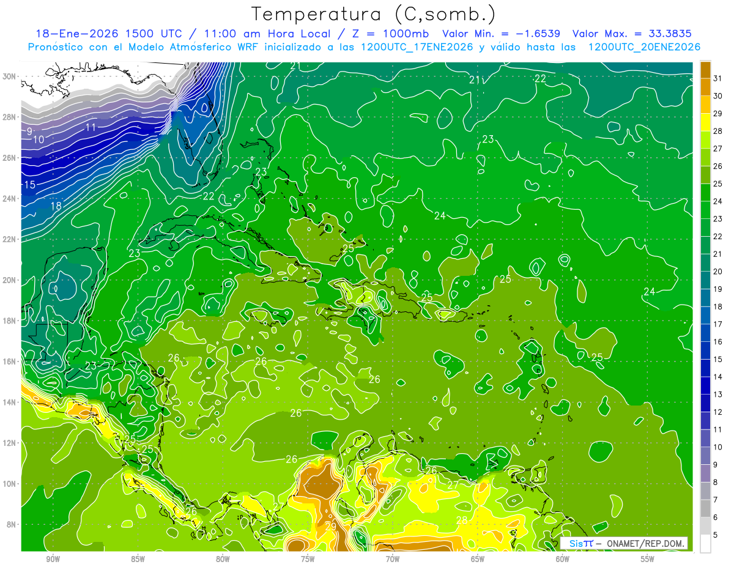Click the 60W longitude axis label
The height and width of the screenshot is (567, 734).
click(x=563, y=559)
